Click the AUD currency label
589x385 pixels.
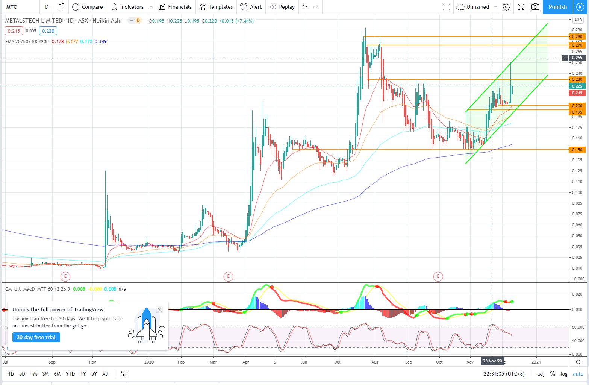click(577, 20)
